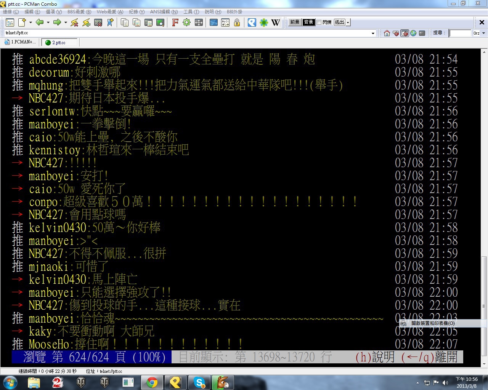Click the disconnect lightning icon with red X
Viewport: 488px width, 390px height.
[x=74, y=22]
